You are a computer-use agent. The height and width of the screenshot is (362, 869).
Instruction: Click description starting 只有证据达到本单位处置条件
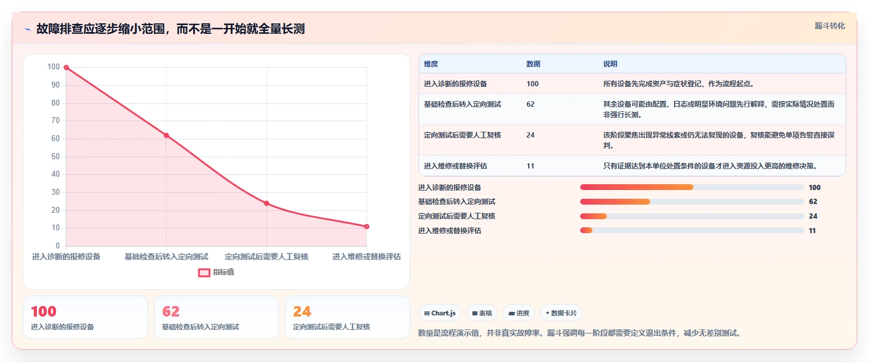[710, 166]
